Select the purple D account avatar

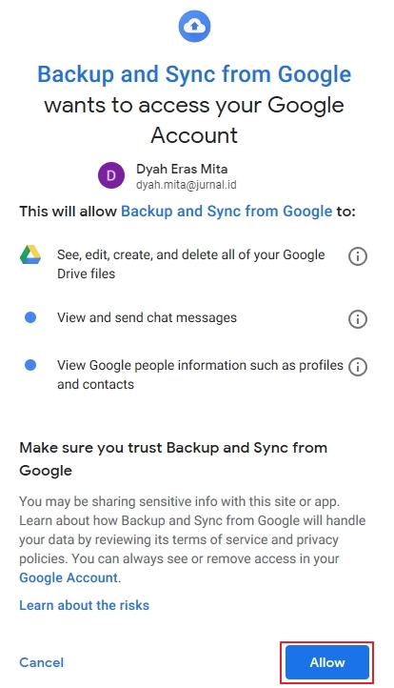[111, 175]
